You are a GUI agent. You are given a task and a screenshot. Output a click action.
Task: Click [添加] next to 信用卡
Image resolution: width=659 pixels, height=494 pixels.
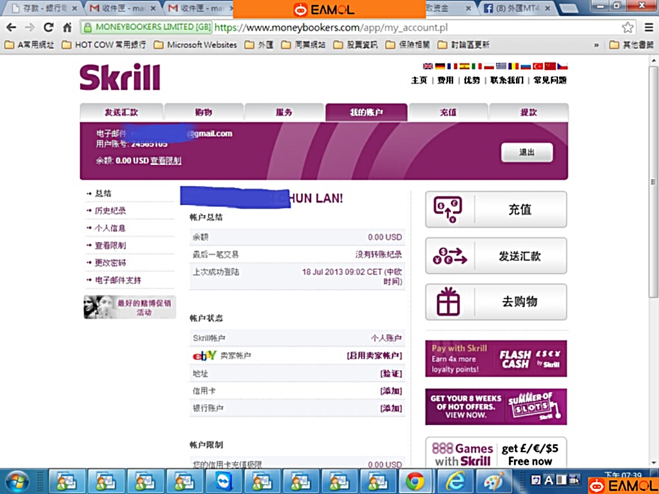tap(391, 390)
